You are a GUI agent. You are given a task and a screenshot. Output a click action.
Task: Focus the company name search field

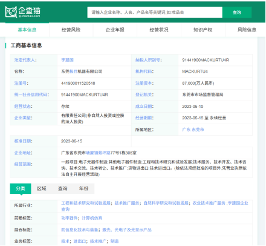(x=155, y=12)
